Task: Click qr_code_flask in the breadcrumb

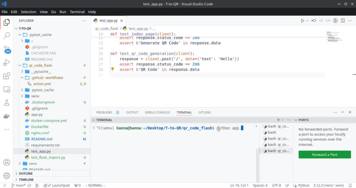Action: click(x=106, y=29)
